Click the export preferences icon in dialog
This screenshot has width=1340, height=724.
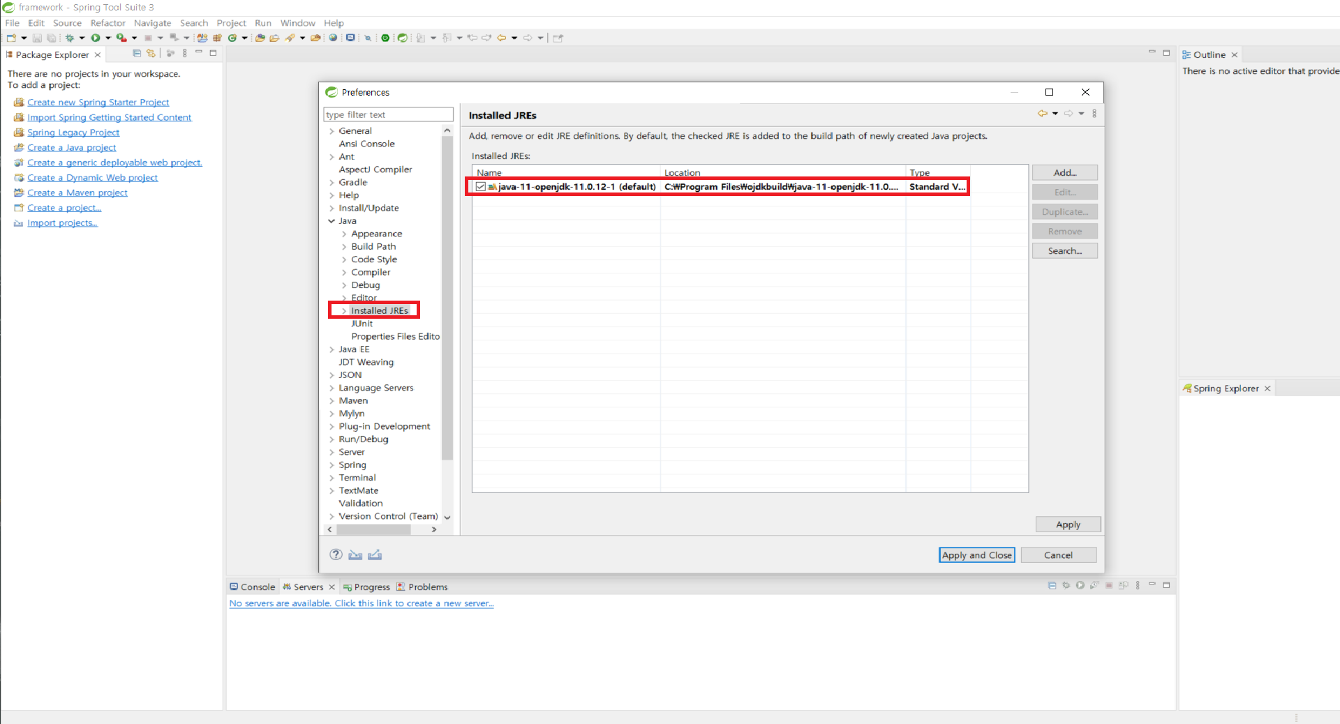click(375, 555)
